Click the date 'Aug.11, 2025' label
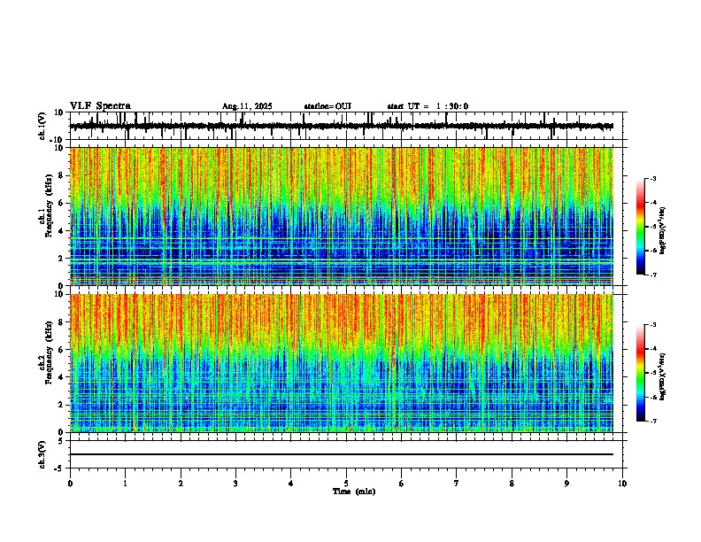This screenshot has width=701, height=542. click(247, 106)
